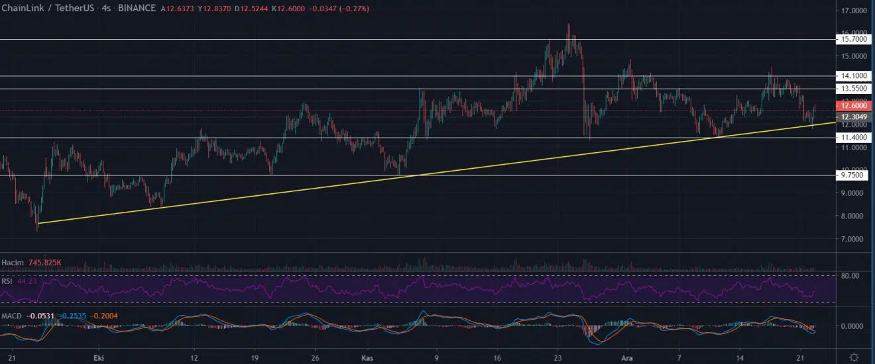Select the 12.3049 trendline price label

tap(852, 116)
